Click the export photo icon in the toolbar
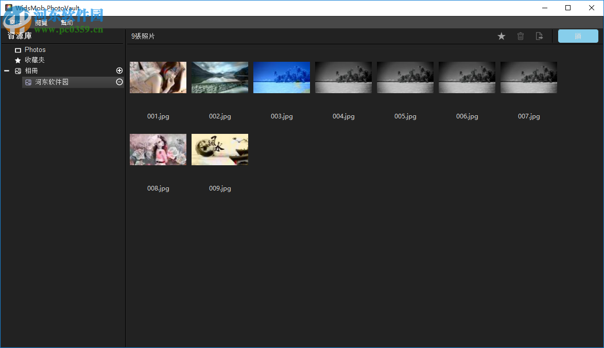 [539, 36]
